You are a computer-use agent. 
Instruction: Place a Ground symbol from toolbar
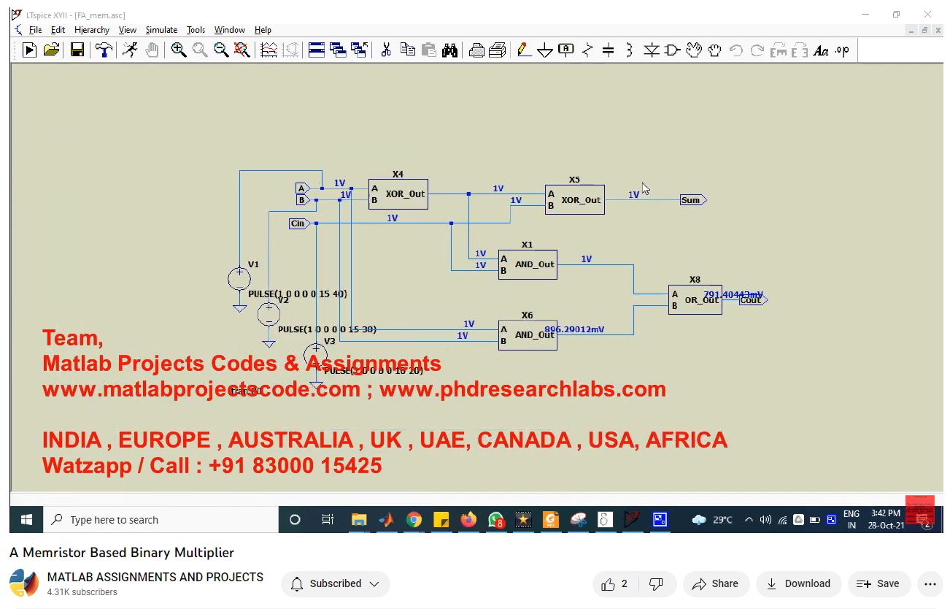(544, 50)
